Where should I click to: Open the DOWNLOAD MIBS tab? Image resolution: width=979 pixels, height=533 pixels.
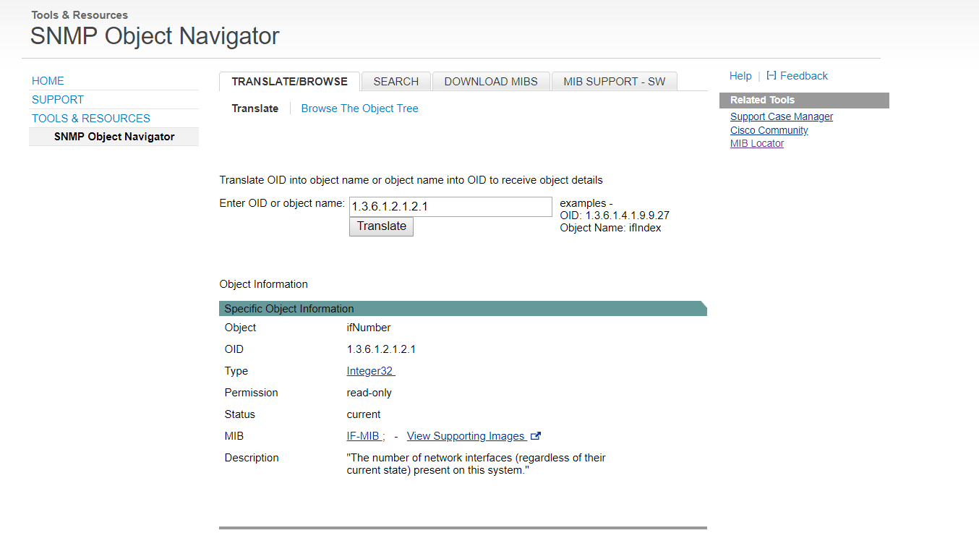491,81
